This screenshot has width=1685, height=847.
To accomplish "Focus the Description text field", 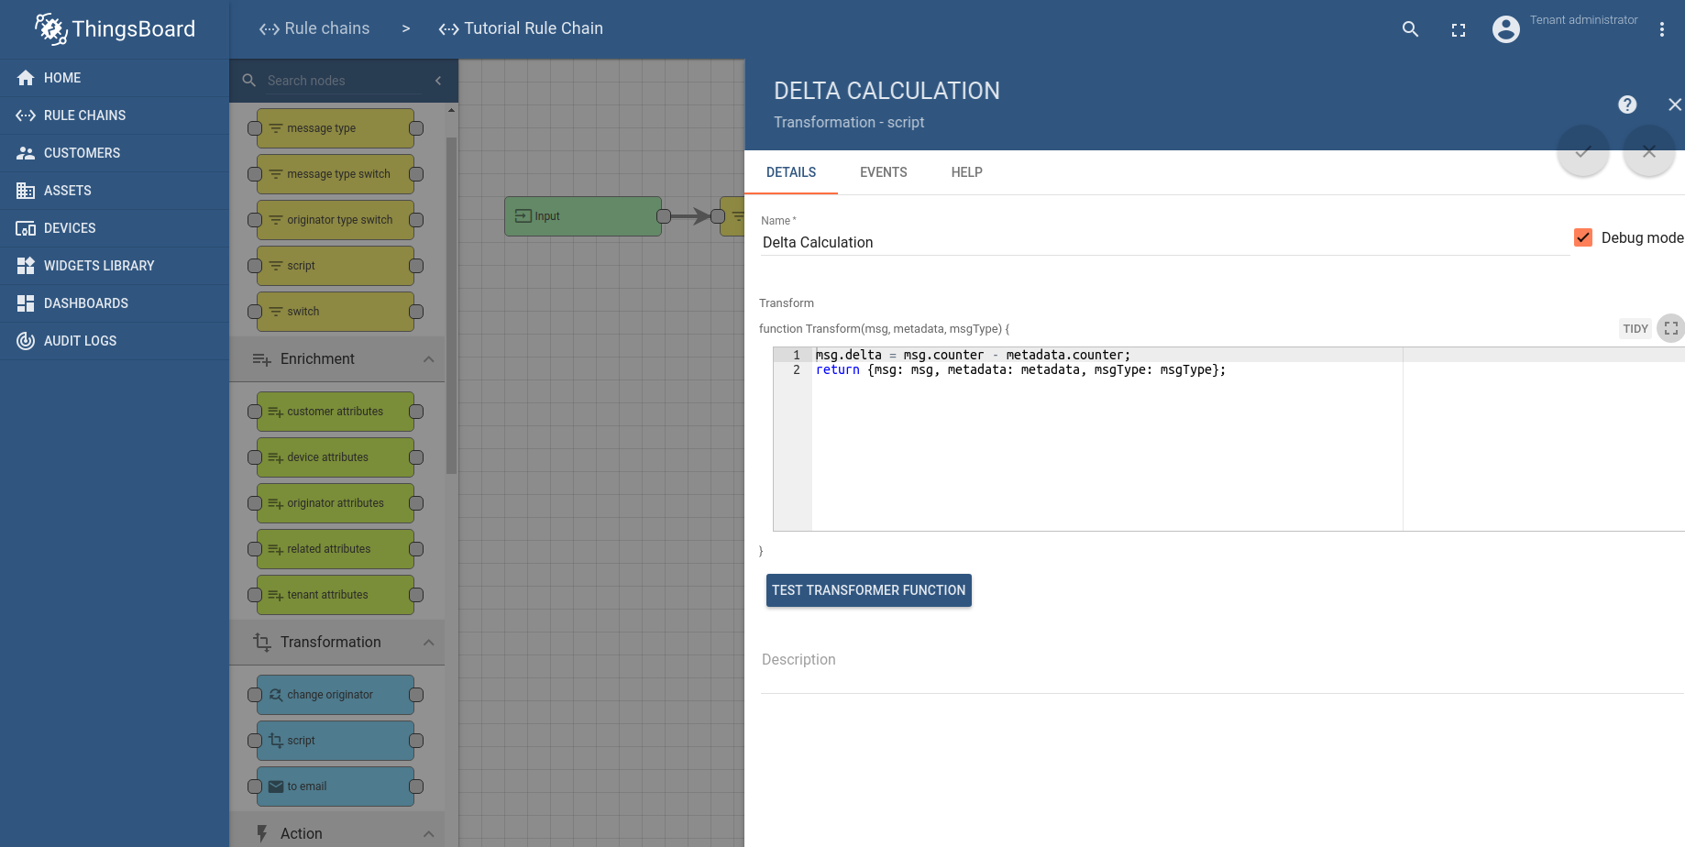I will click(x=1219, y=660).
